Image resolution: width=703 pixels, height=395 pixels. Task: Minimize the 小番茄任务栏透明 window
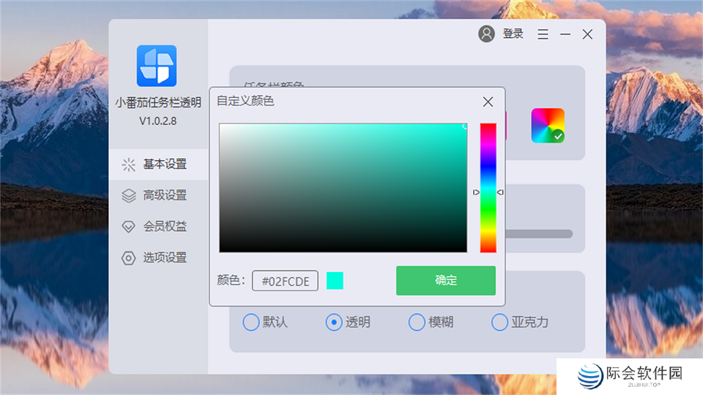pos(565,34)
